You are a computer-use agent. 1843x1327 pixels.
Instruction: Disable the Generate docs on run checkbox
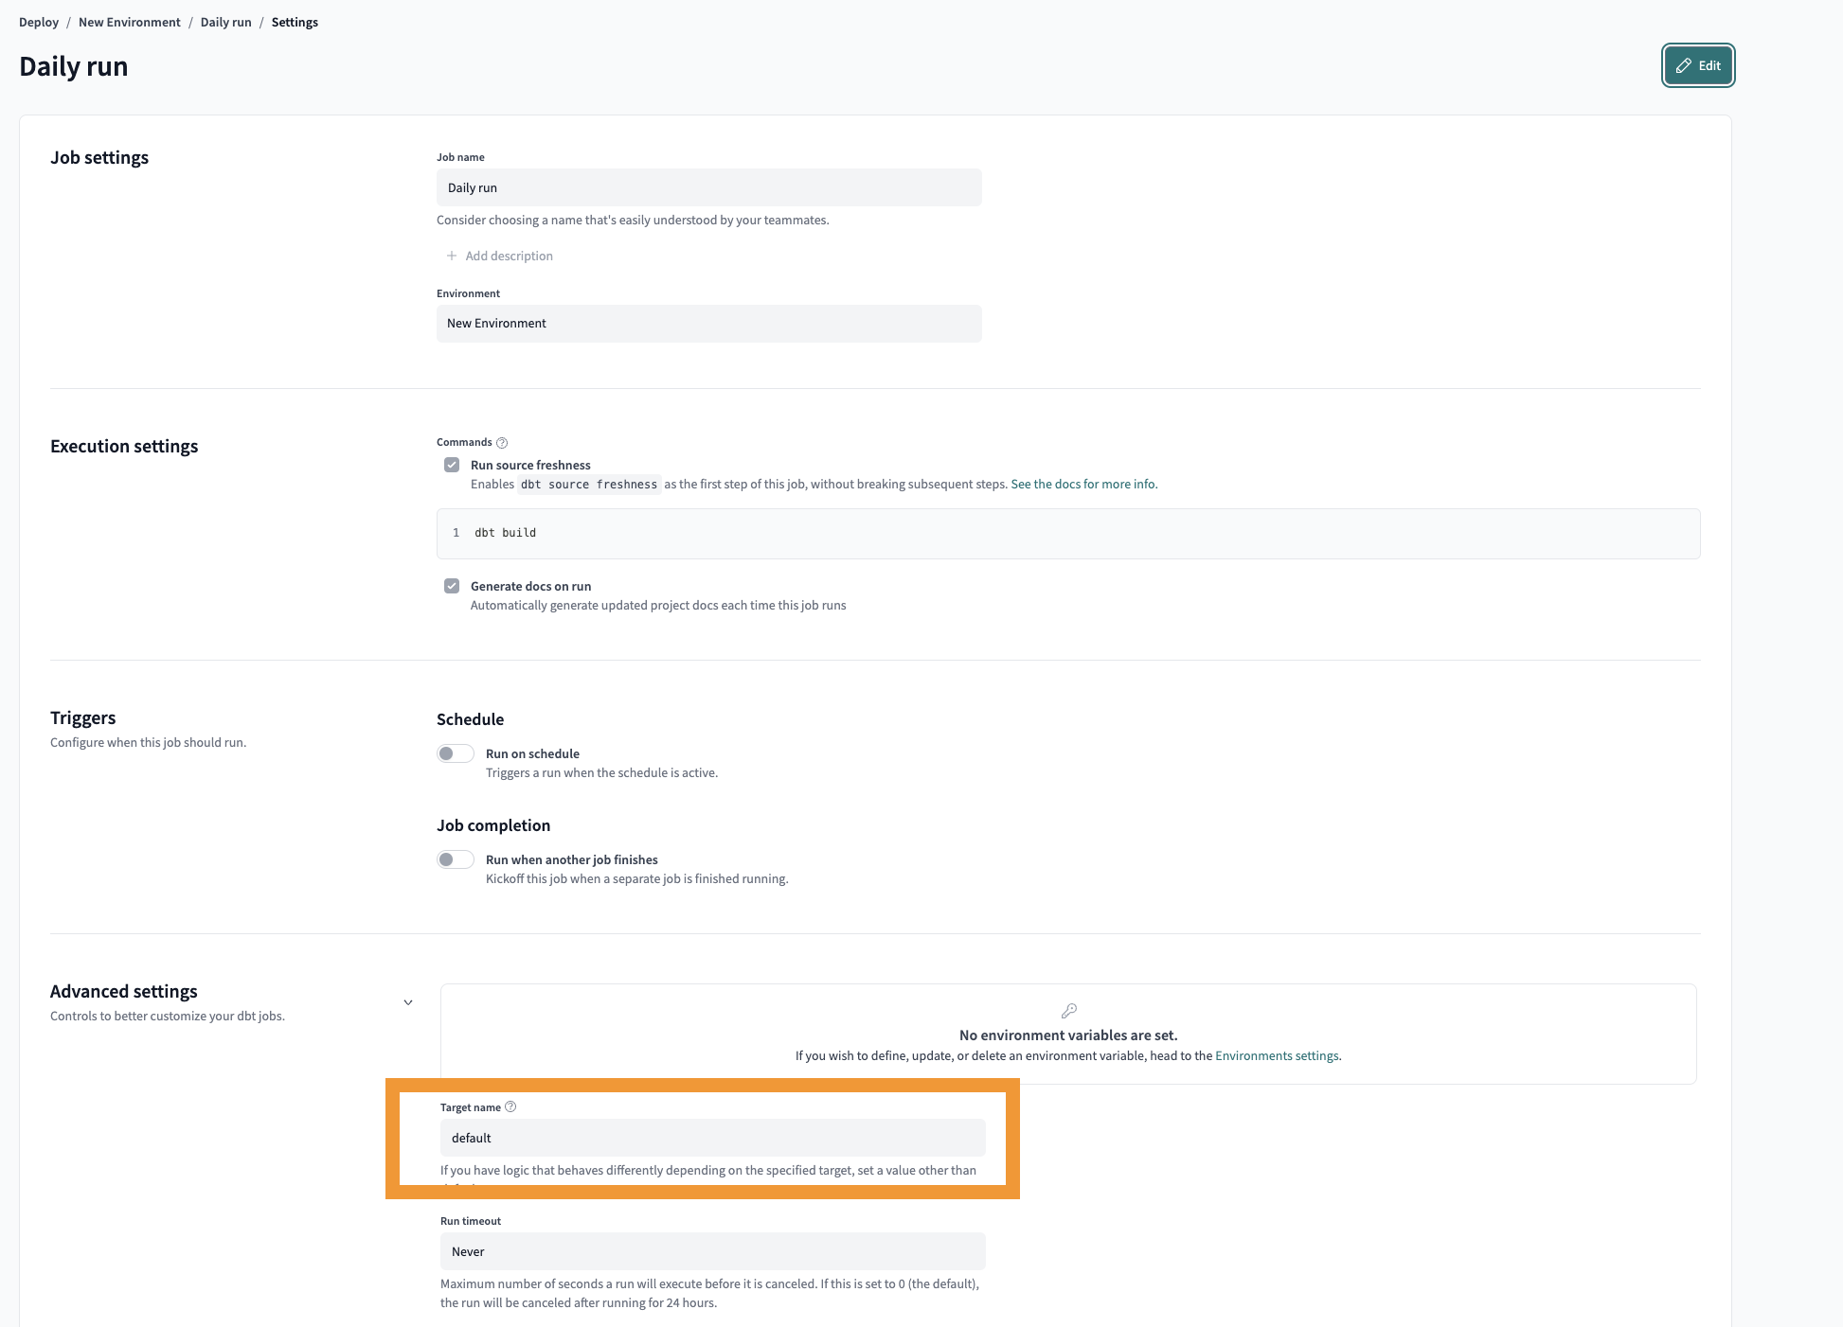click(452, 585)
